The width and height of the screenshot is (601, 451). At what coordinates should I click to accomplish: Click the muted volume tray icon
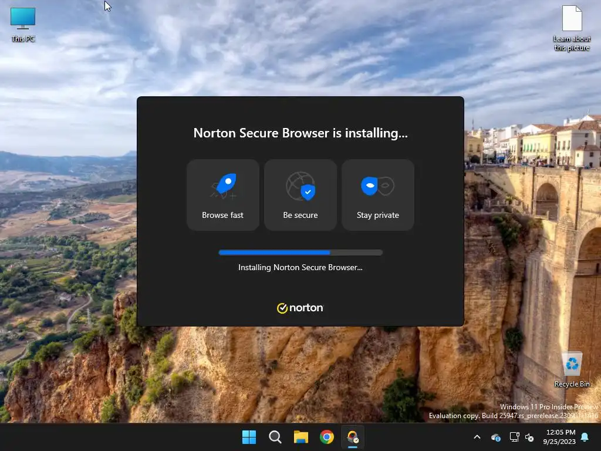point(529,437)
